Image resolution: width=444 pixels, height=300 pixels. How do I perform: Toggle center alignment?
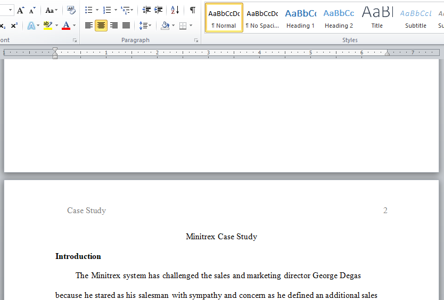pyautogui.click(x=101, y=26)
